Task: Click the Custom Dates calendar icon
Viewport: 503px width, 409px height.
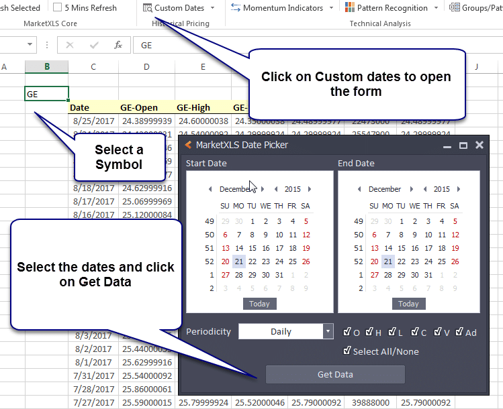Action: (x=148, y=7)
